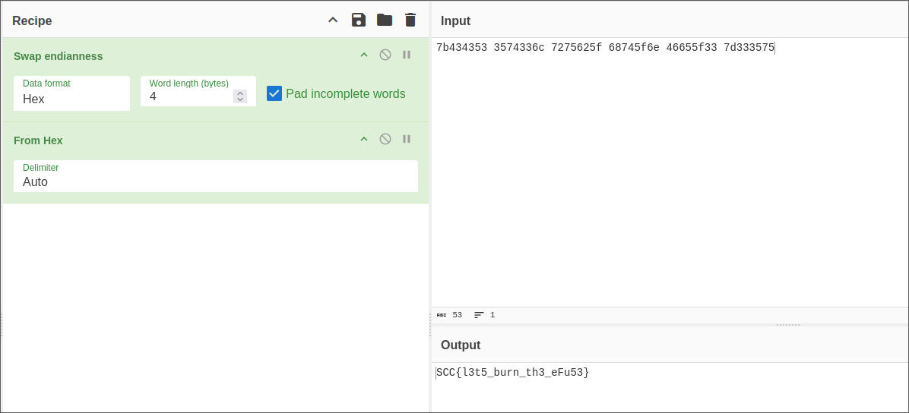Click the input line count indicator

485,315
